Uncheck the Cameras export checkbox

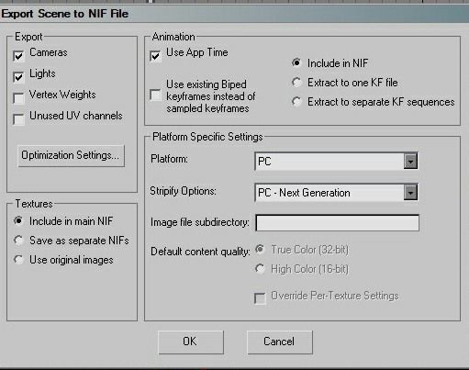(x=18, y=56)
